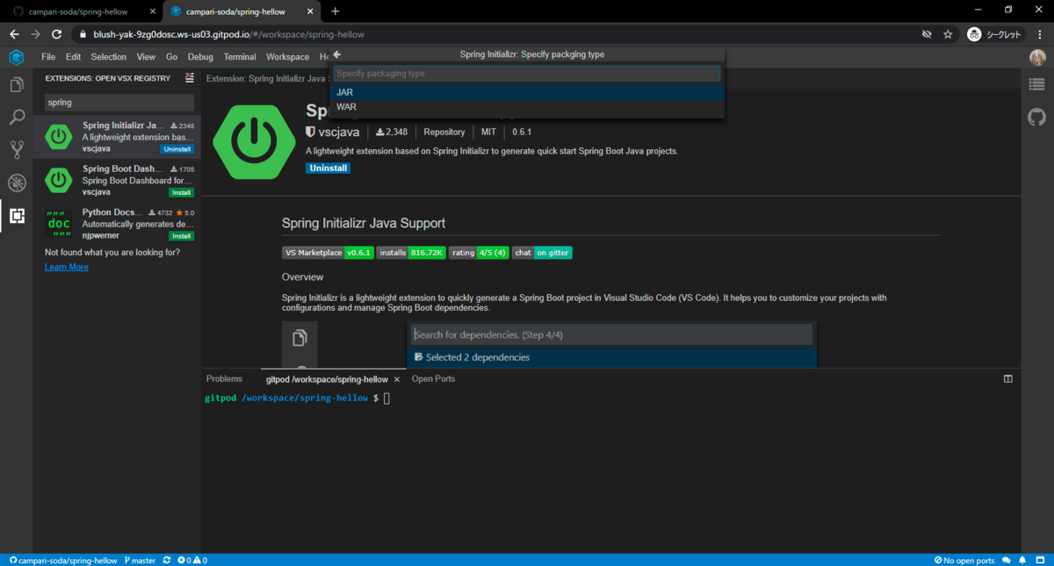The height and width of the screenshot is (566, 1054).
Task: Open the list panel icon on right sidebar
Action: [x=1037, y=85]
